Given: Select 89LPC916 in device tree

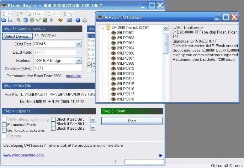Looking at the screenshot, I should point(125,89).
